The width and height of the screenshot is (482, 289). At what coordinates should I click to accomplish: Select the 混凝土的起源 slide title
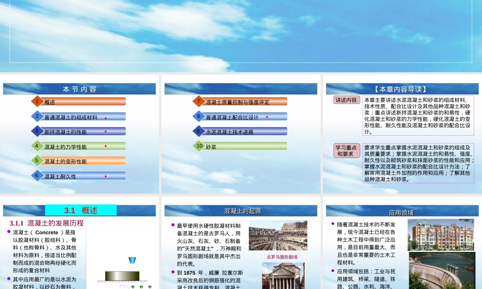point(242,211)
